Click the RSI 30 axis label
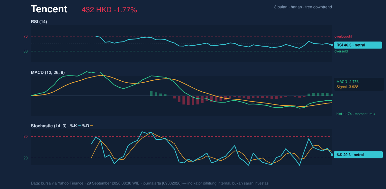Image resolution: width=386 pixels, height=189 pixels. coord(25,51)
